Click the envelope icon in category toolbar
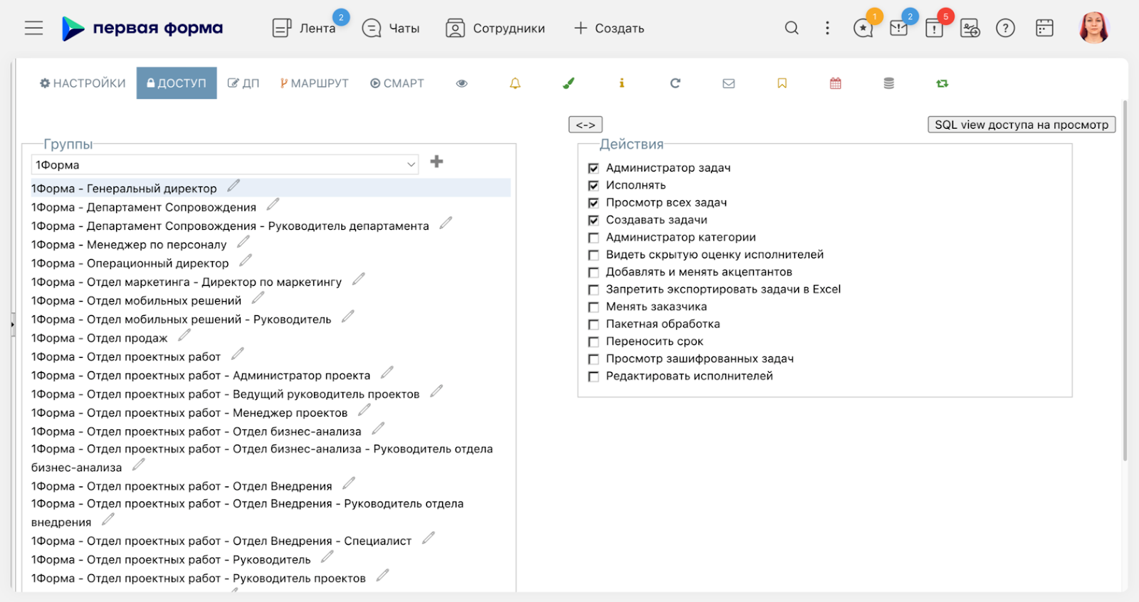 [728, 83]
